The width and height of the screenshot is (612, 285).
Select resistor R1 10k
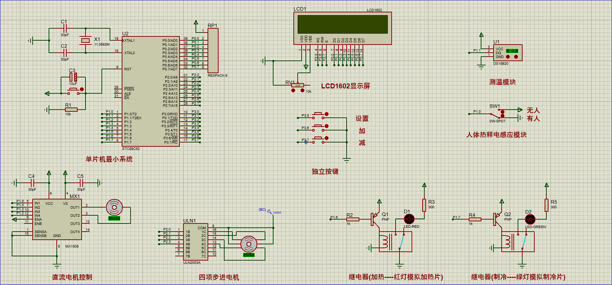pyautogui.click(x=71, y=110)
